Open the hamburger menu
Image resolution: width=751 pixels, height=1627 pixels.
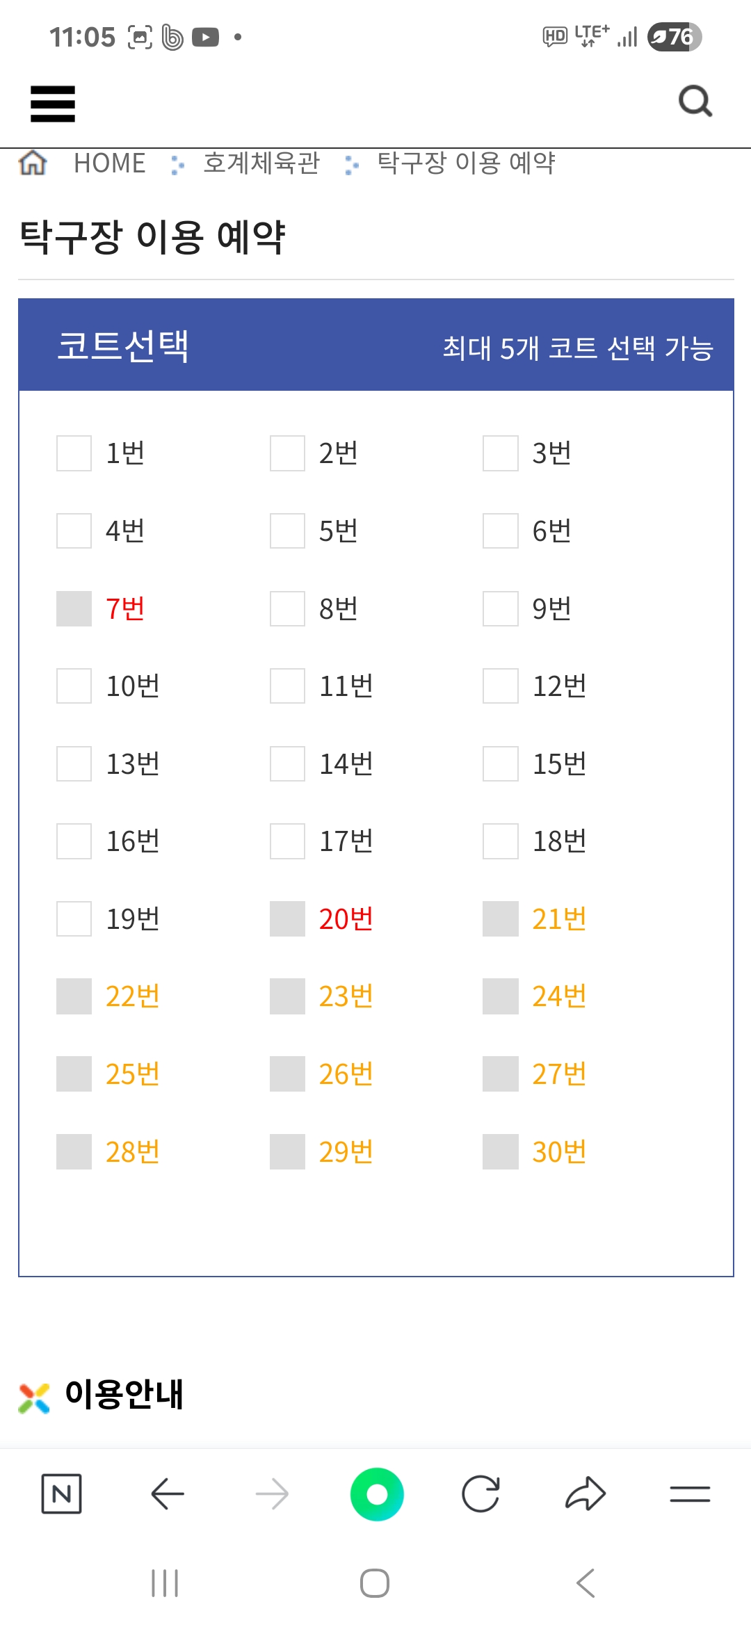(53, 104)
